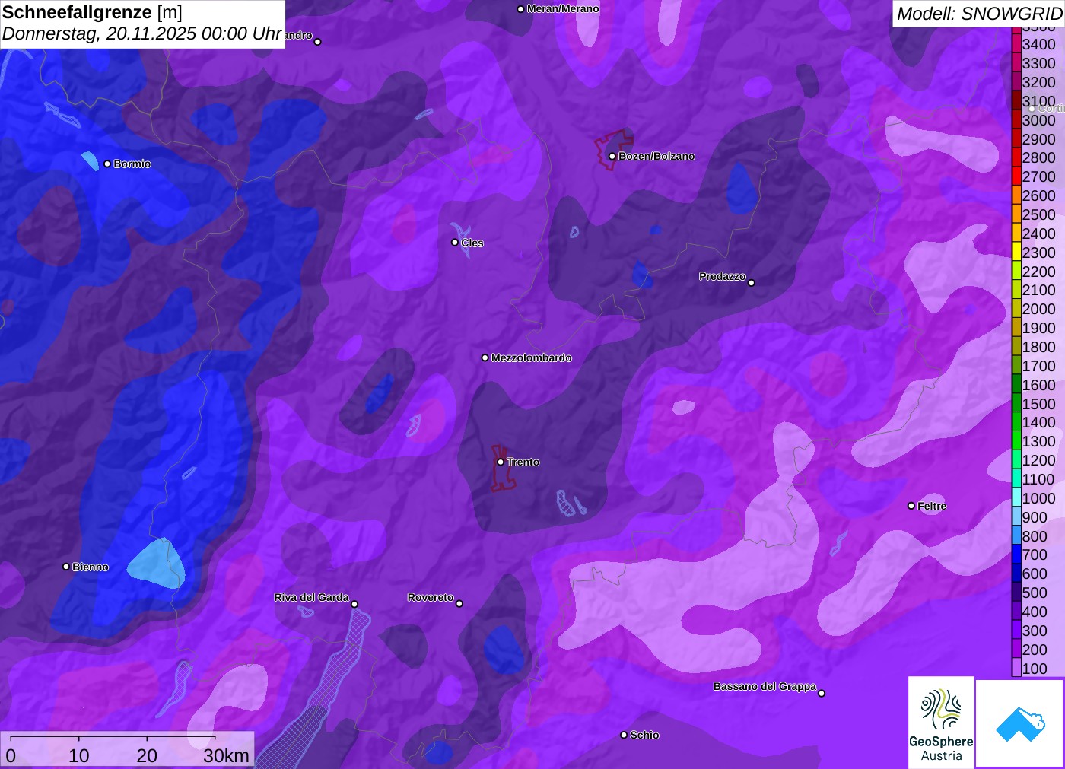Click the Bozen/Bolzano city marker
The height and width of the screenshot is (769, 1065).
[612, 156]
